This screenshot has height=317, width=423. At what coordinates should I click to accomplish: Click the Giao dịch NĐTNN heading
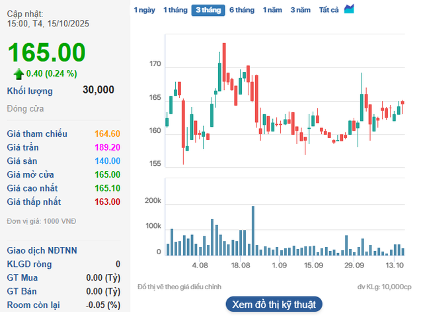click(x=42, y=250)
